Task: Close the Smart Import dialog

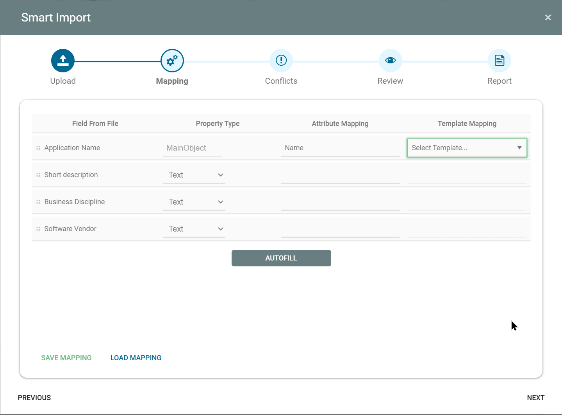Action: 548,18
